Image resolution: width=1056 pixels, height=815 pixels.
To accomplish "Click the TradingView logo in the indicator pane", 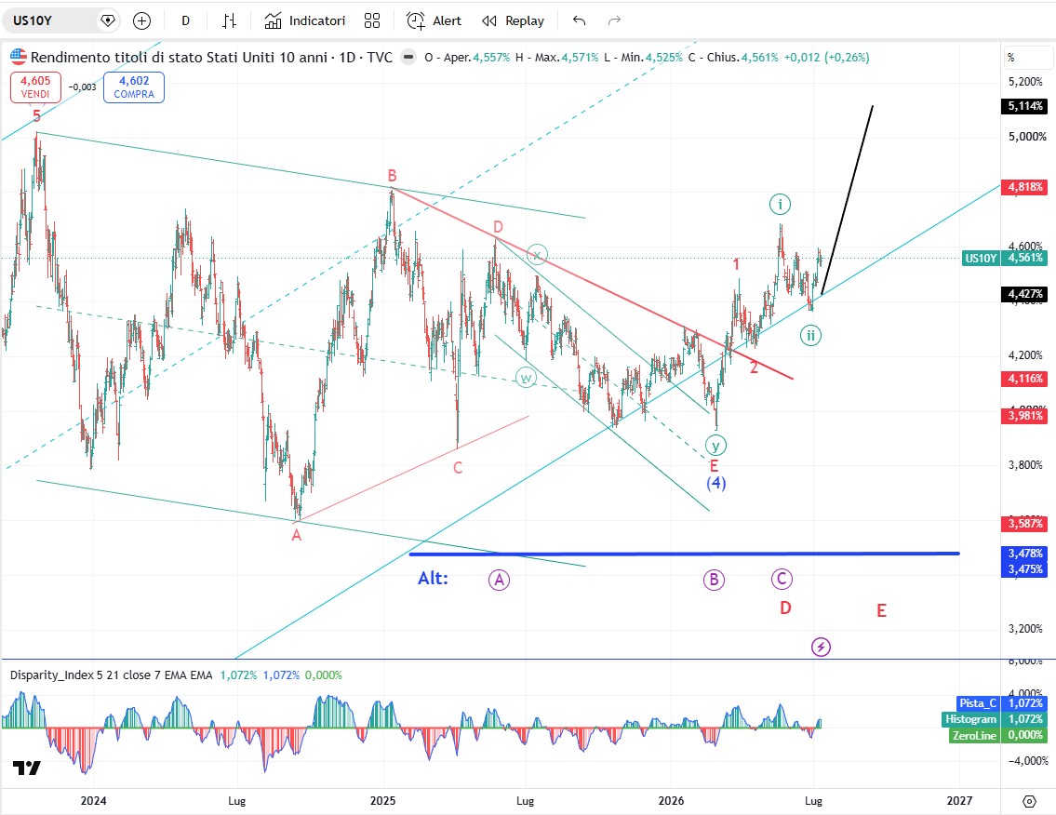I will coord(27,768).
